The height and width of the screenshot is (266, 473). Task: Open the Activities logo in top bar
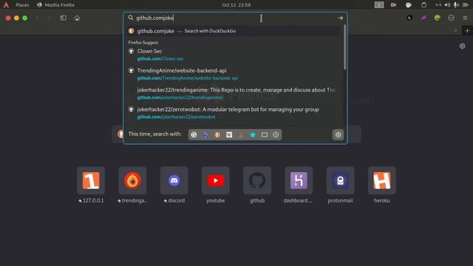coord(6,5)
